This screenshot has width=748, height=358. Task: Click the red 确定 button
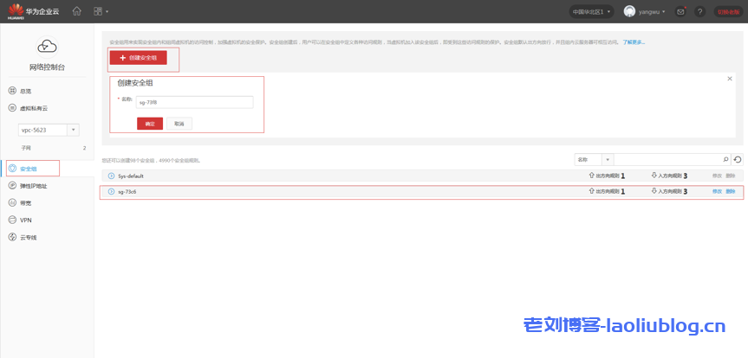pos(150,124)
